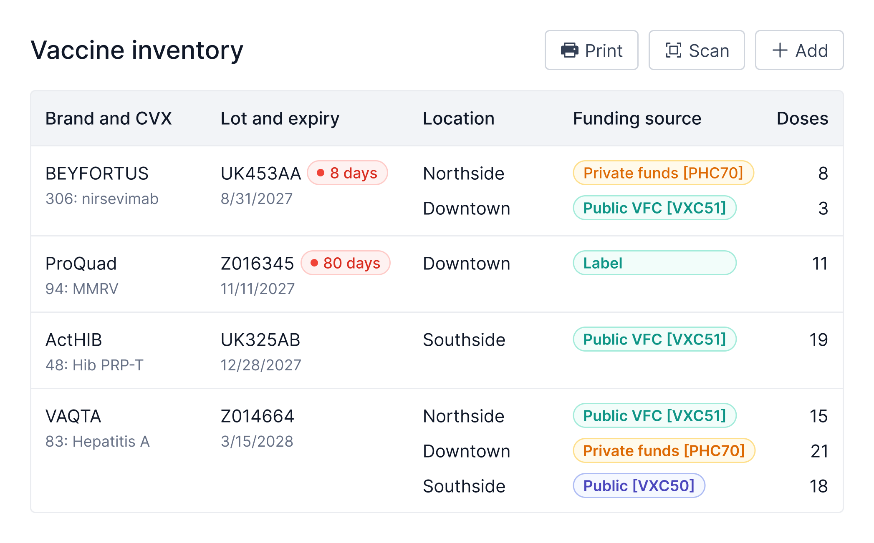Click Private funds [PHC70] tag for BEYFORTUS

pos(663,173)
